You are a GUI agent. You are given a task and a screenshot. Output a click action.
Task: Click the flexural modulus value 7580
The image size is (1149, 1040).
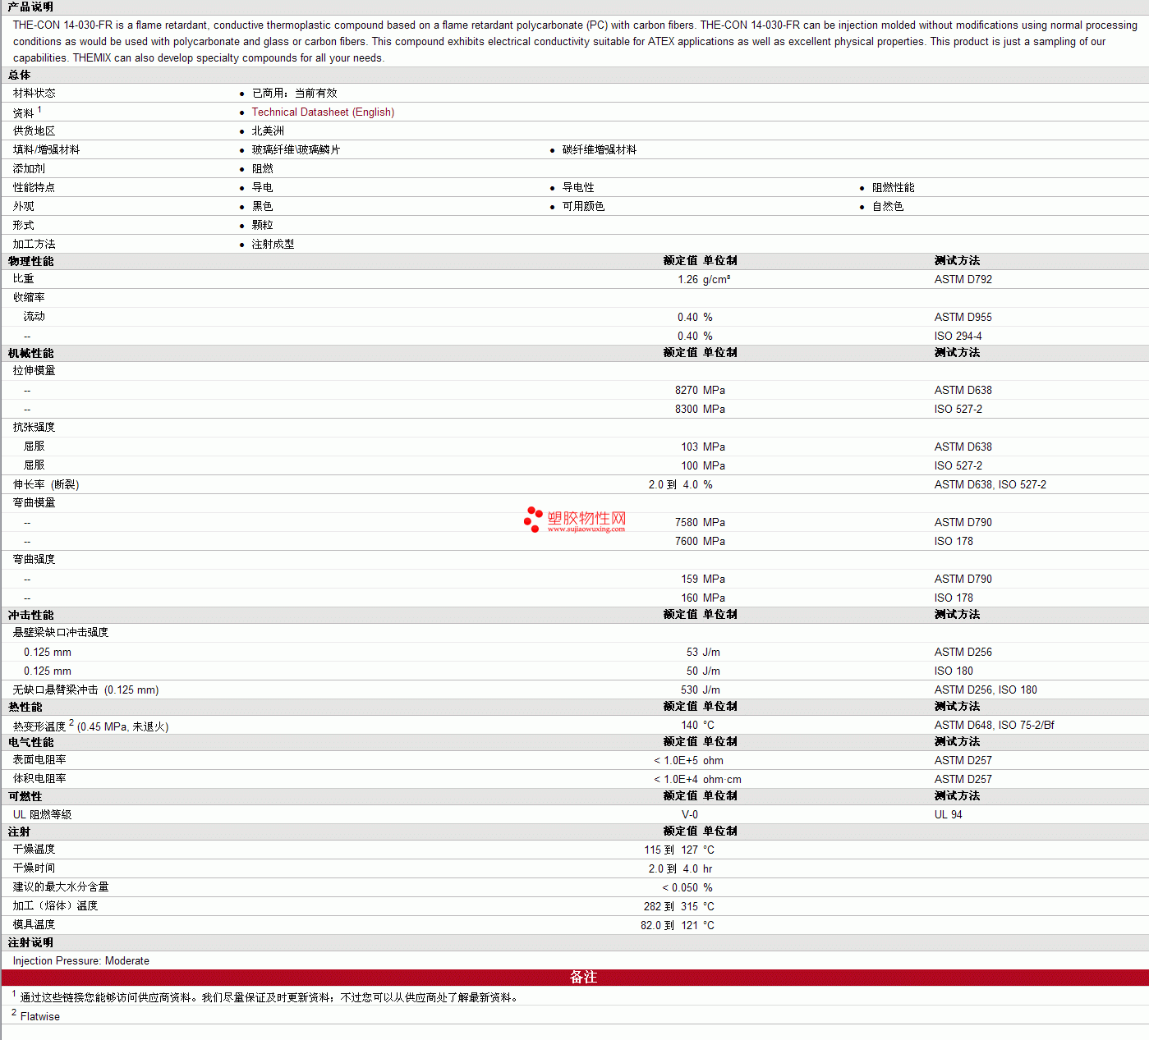[x=687, y=523]
